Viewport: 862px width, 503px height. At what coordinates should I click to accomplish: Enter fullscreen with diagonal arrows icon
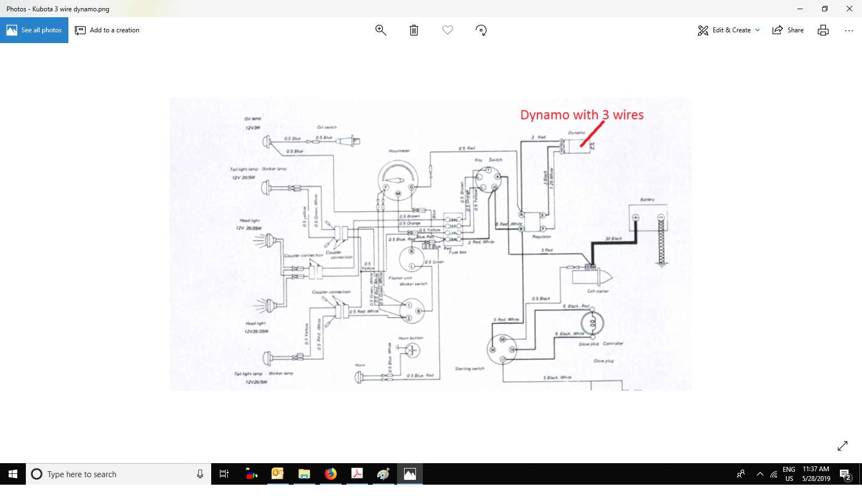[843, 445]
